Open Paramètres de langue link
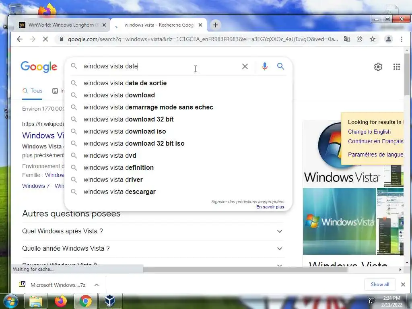This screenshot has width=412, height=309. (375, 154)
